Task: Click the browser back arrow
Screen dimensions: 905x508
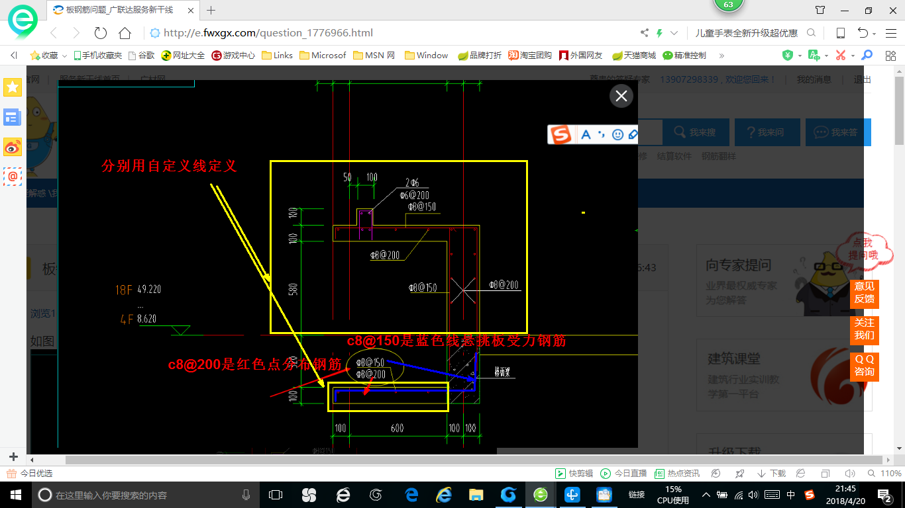Action: (54, 33)
